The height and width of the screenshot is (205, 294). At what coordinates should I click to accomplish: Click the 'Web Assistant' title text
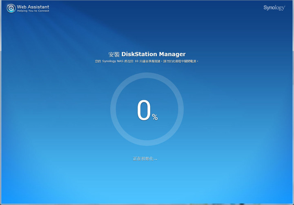pyautogui.click(x=33, y=7)
